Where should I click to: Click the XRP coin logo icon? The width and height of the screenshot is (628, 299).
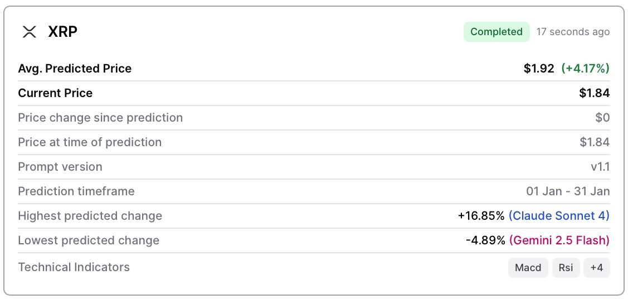click(x=29, y=32)
